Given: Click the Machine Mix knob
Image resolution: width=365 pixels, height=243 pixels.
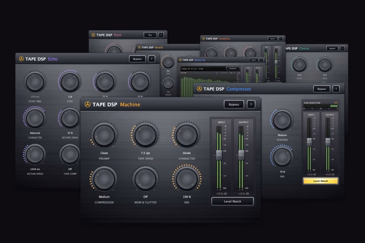Looking at the screenshot, I should click(x=187, y=179).
